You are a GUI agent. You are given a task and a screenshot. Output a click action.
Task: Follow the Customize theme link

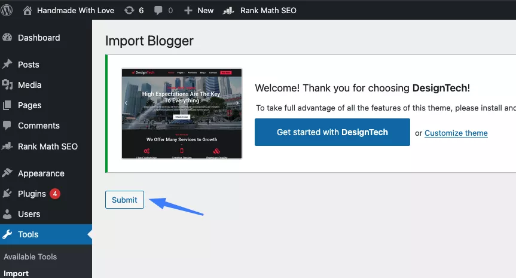tap(456, 133)
